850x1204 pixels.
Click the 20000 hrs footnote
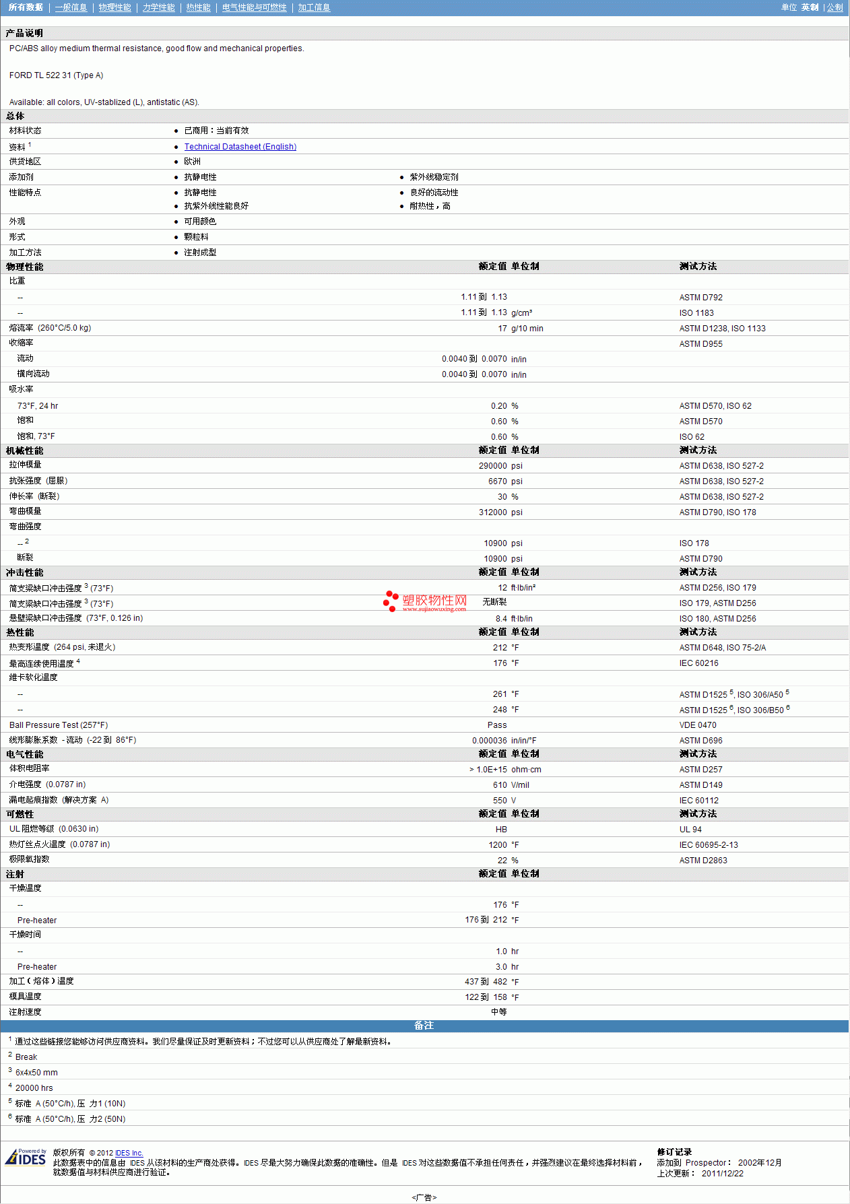[x=34, y=1088]
